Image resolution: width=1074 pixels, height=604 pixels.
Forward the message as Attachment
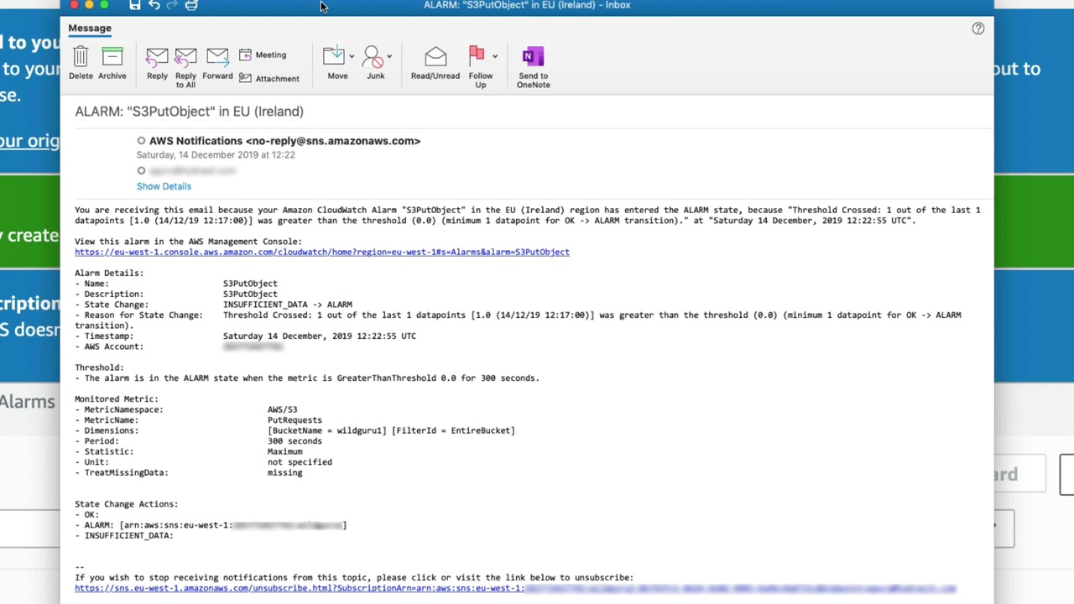coord(268,78)
